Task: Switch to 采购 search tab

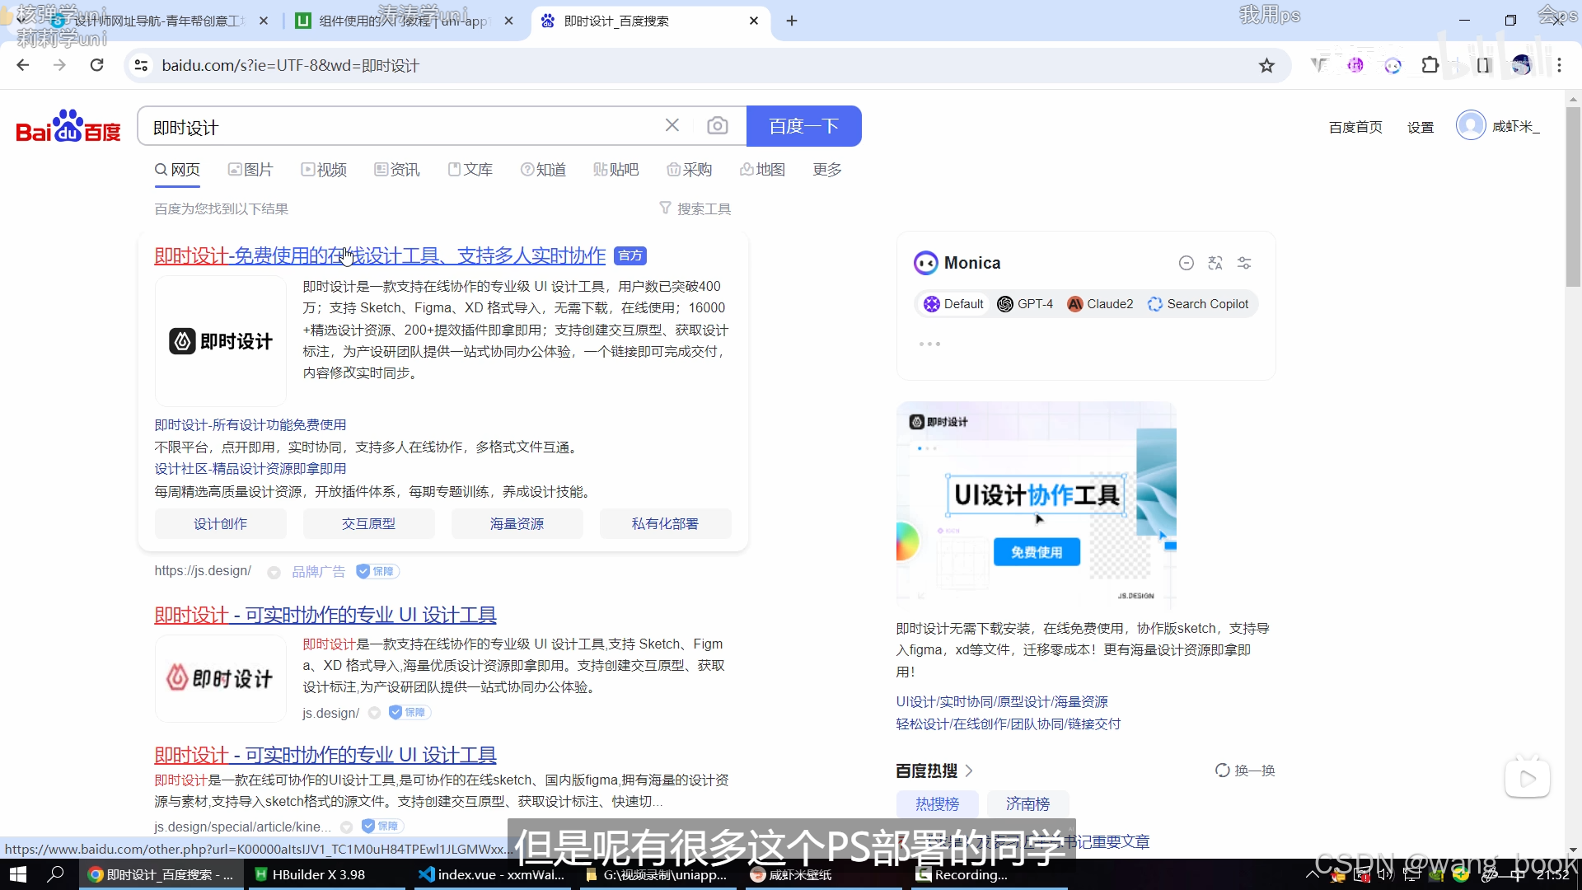Action: click(x=690, y=169)
